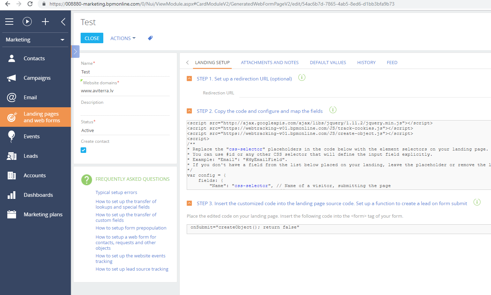Open Typical setup errors link
This screenshot has width=491, height=295.
point(116,192)
